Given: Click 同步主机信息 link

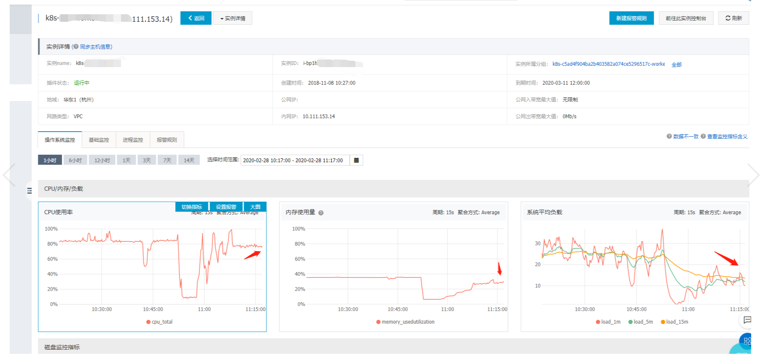Looking at the screenshot, I should 95,47.
